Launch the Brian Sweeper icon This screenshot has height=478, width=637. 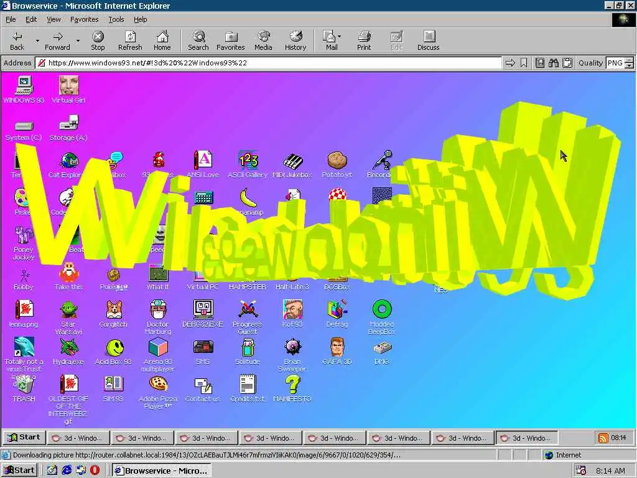coord(292,354)
